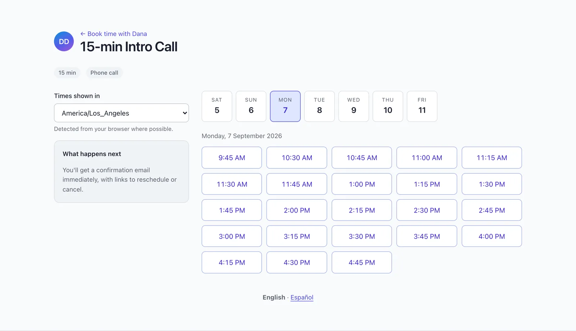This screenshot has width=576, height=331.
Task: Click the 15 min duration badge
Action: click(67, 73)
